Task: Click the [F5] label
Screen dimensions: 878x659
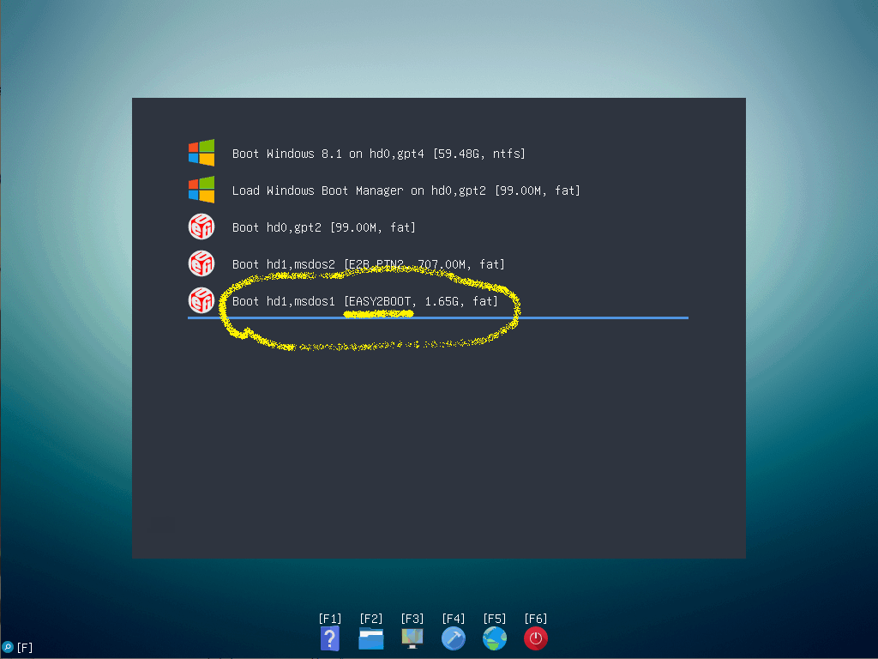Action: pyautogui.click(x=495, y=619)
